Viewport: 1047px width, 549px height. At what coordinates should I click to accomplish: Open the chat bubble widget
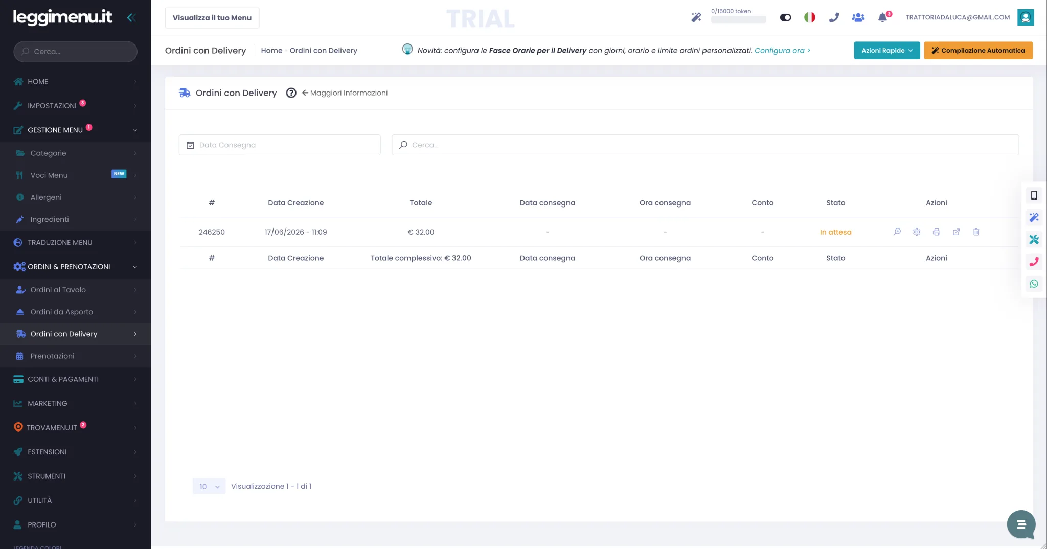coord(1021,524)
